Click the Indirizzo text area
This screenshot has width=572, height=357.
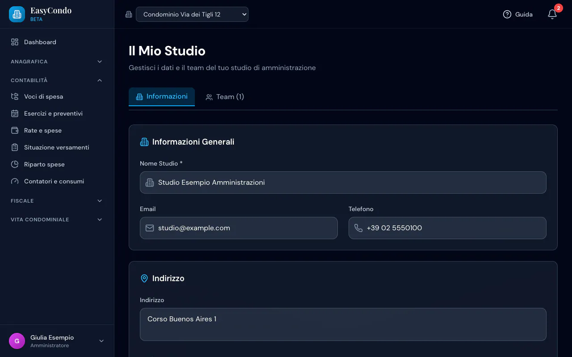click(343, 324)
